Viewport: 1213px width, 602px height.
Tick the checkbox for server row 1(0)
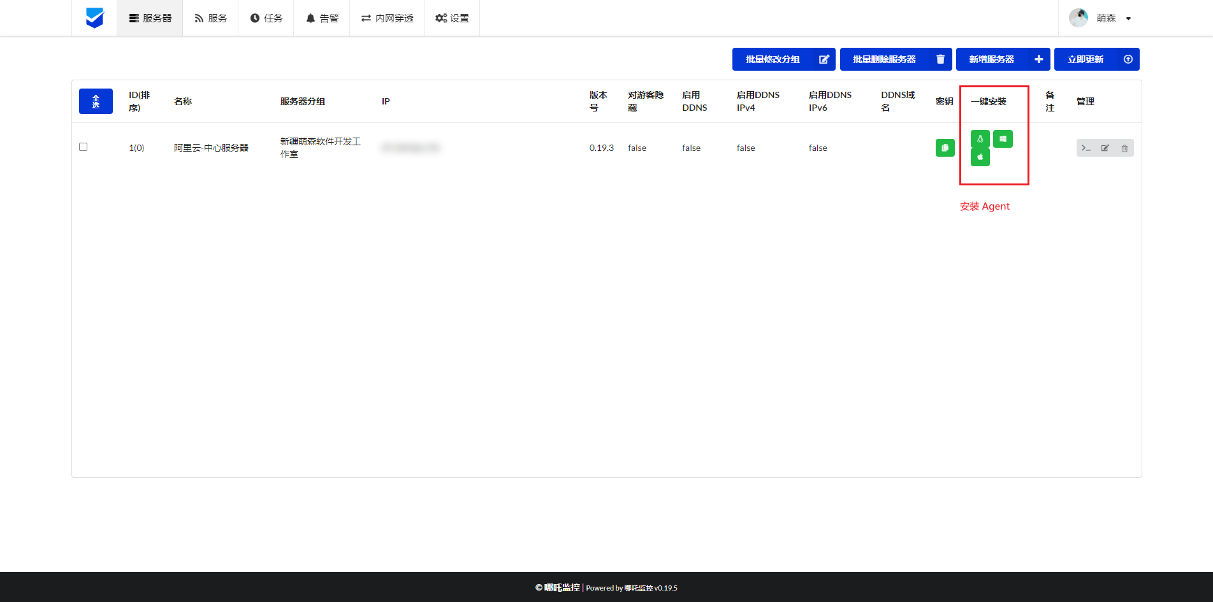tap(83, 147)
